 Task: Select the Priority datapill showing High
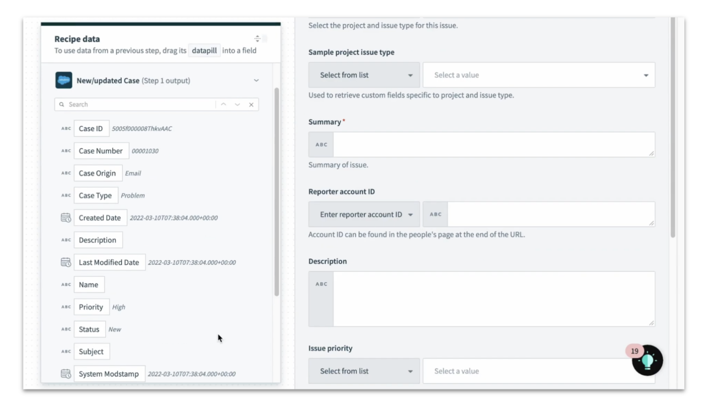(91, 307)
